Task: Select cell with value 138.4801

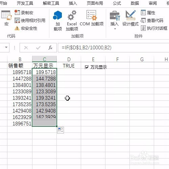Action: click(x=44, y=85)
